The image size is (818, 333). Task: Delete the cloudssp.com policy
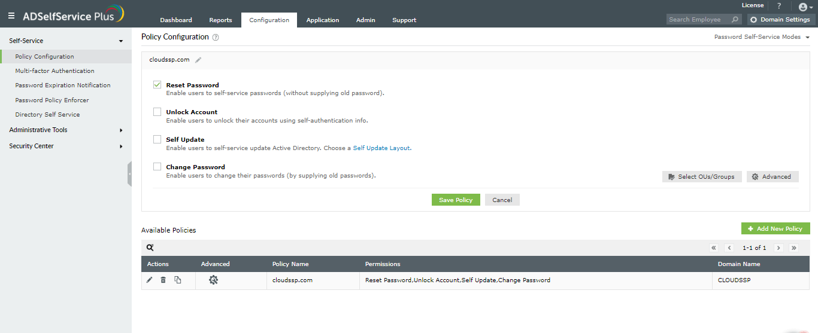tap(163, 280)
